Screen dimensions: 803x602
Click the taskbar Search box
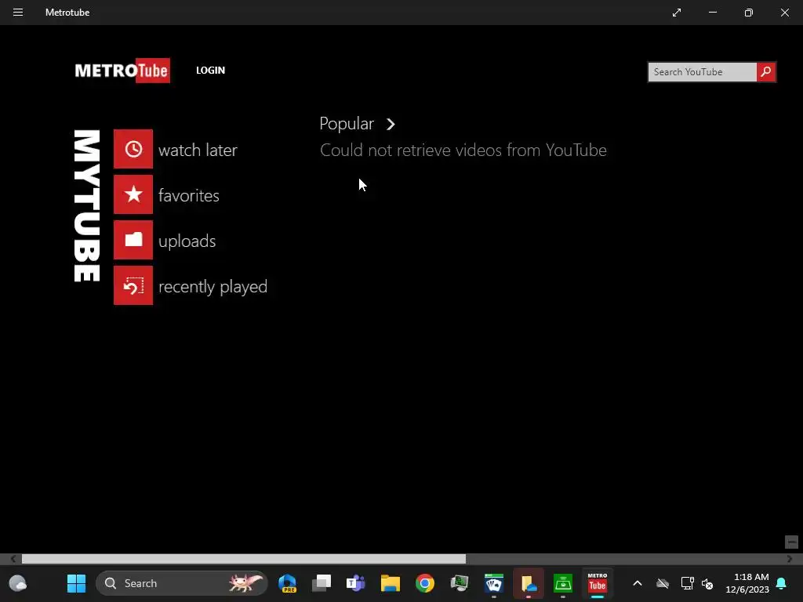pyautogui.click(x=182, y=583)
